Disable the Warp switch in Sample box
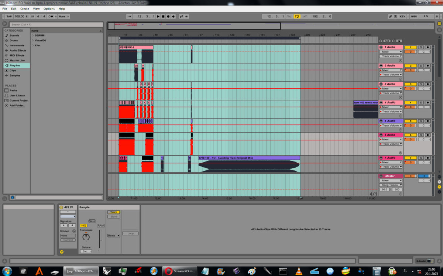This screenshot has height=276, width=443. point(113,212)
